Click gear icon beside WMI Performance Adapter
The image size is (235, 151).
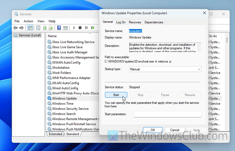coord(49,78)
